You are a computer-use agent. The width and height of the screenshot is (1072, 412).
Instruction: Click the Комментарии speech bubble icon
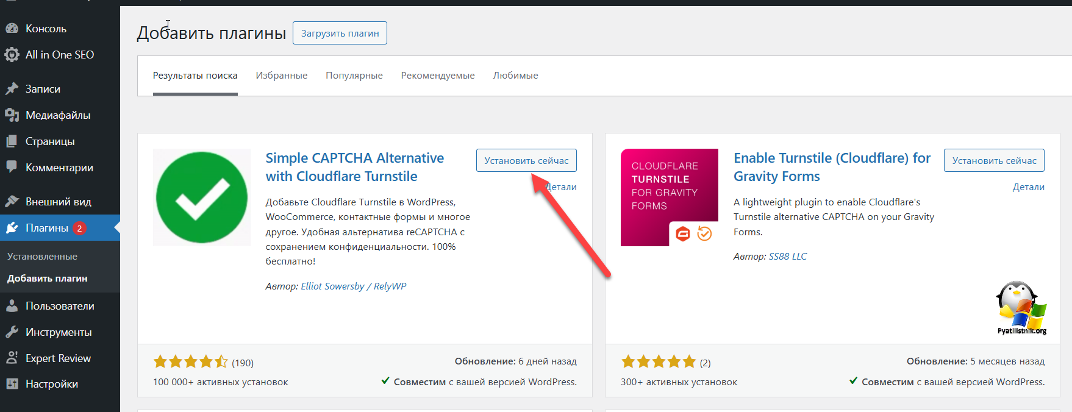click(12, 167)
